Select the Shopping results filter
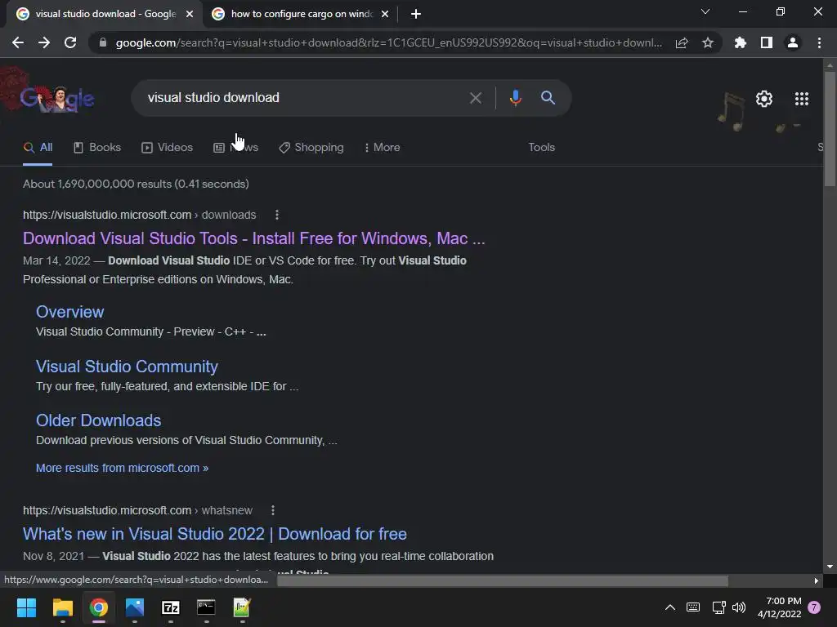The width and height of the screenshot is (837, 627). pyautogui.click(x=311, y=148)
